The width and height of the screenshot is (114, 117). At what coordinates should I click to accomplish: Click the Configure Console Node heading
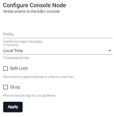tap(34, 5)
